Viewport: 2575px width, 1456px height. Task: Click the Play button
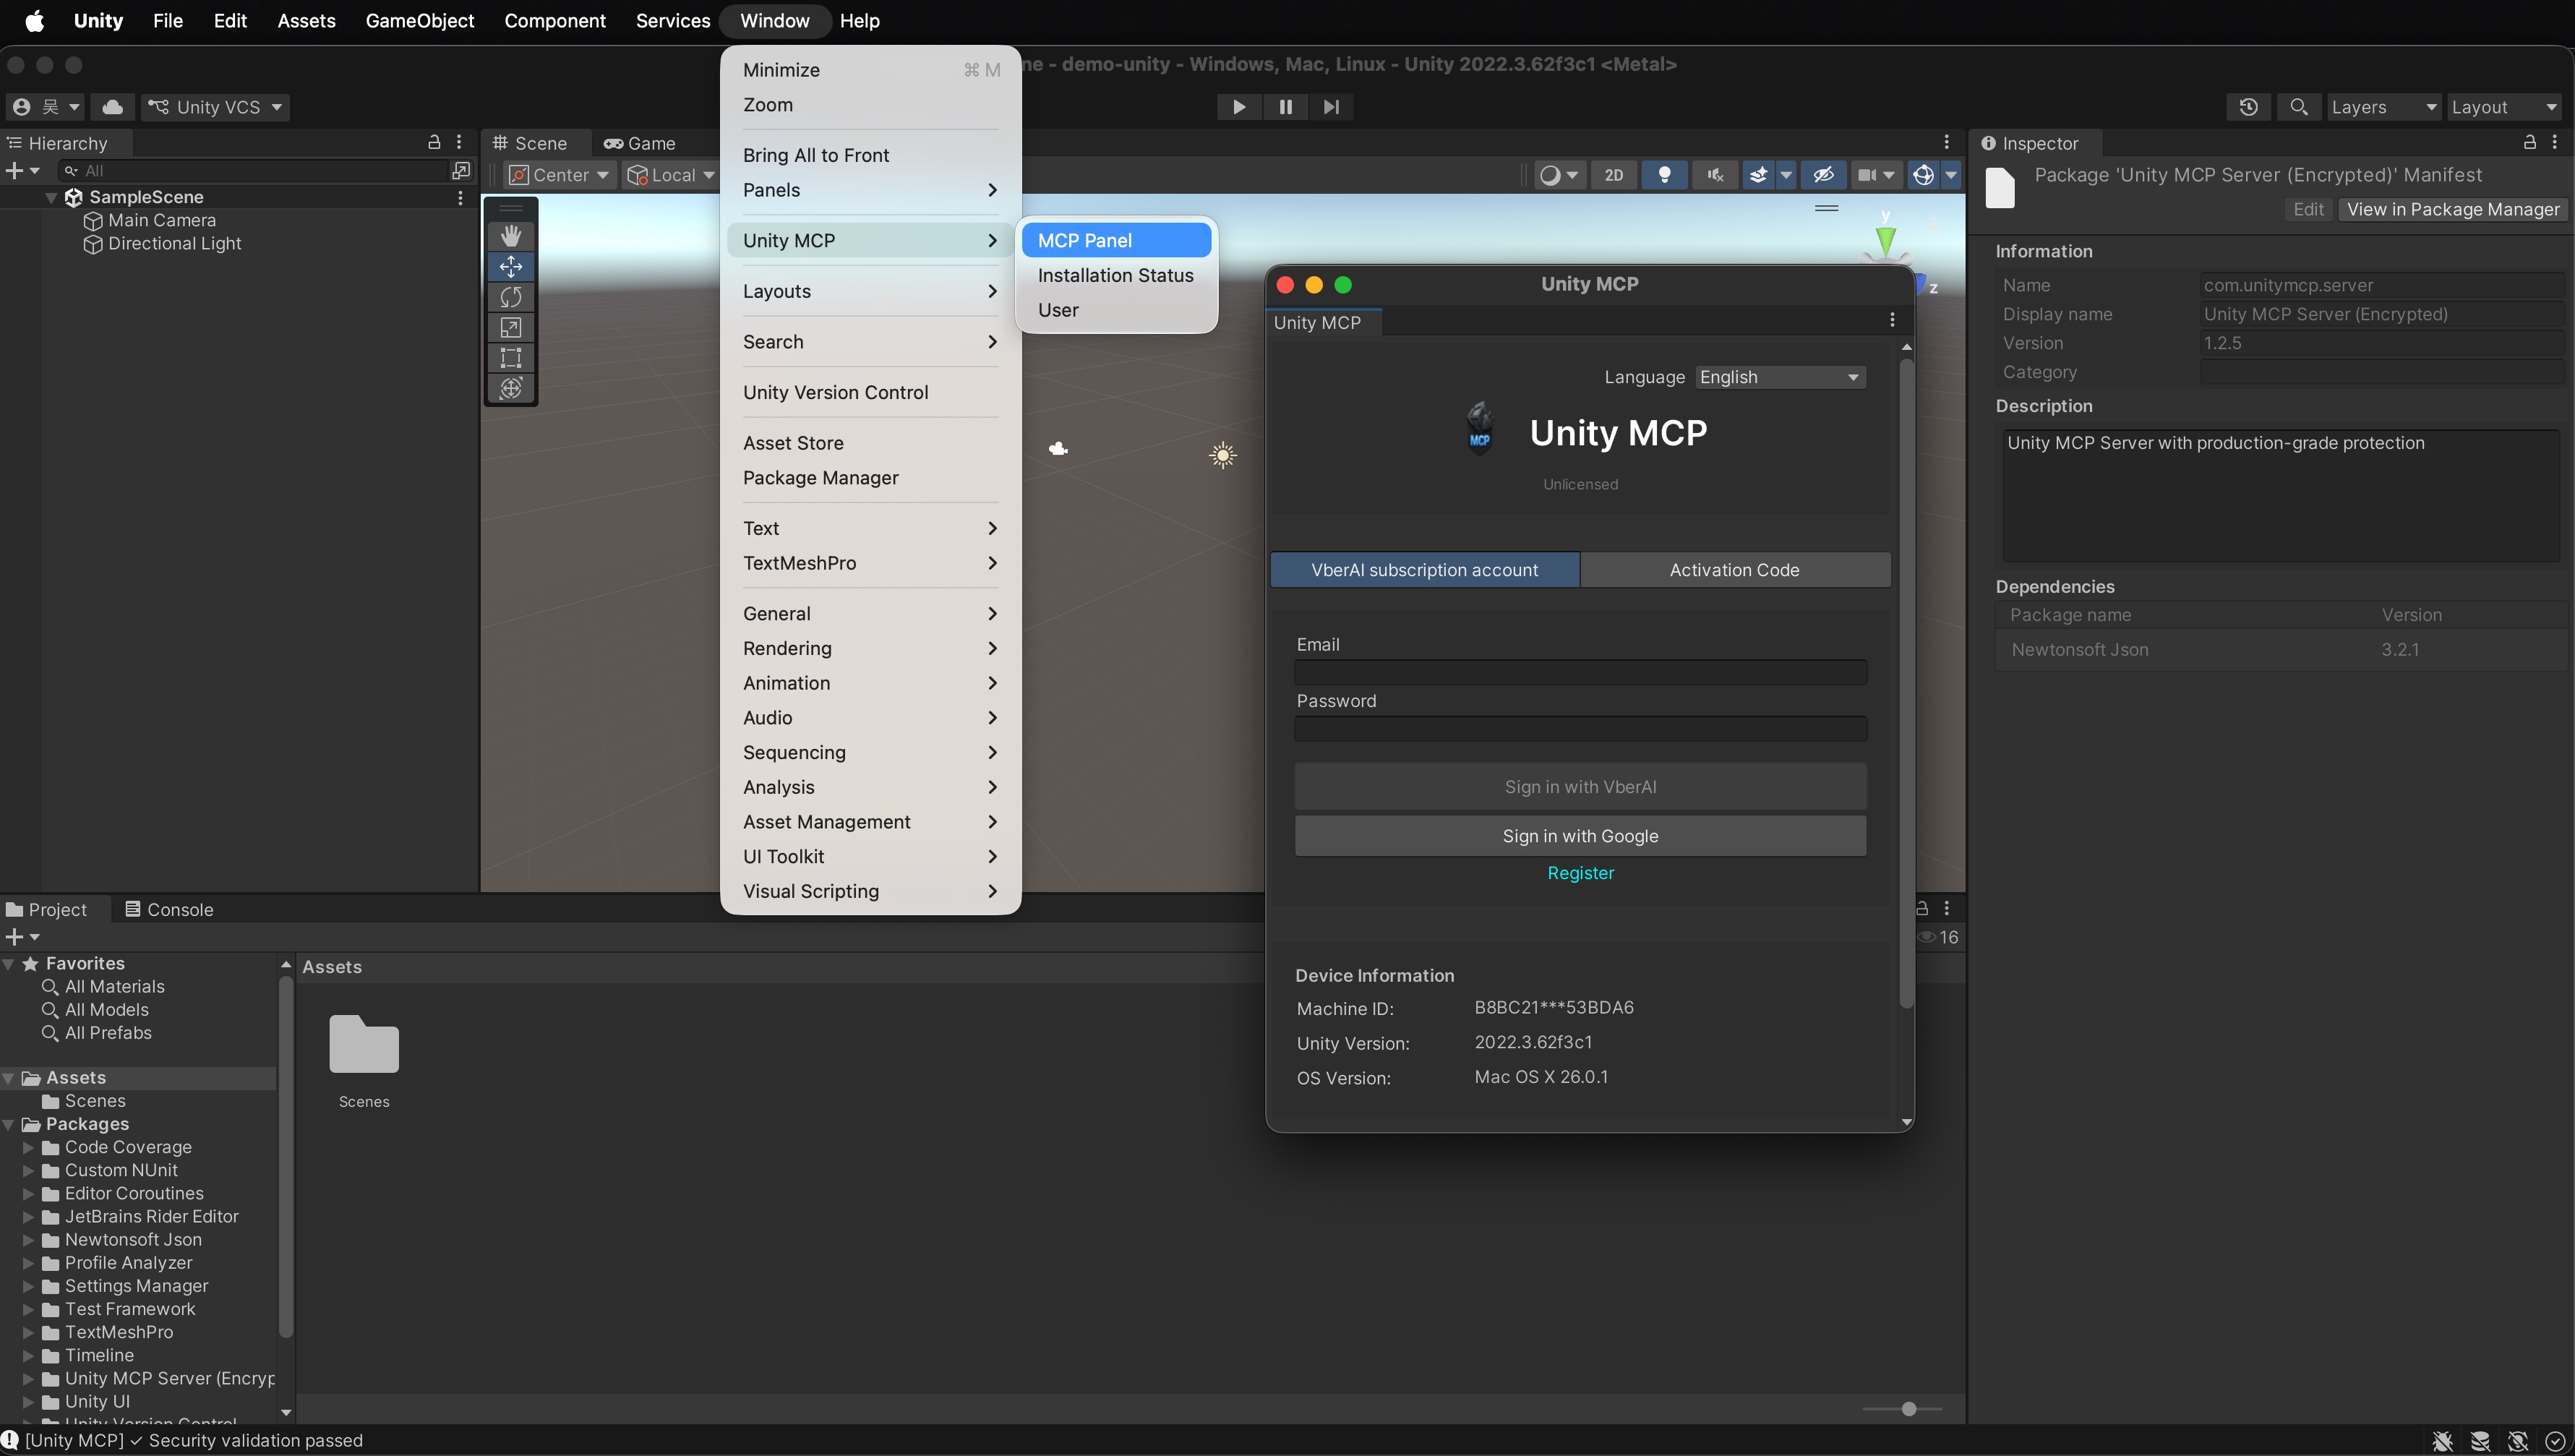click(x=1239, y=107)
